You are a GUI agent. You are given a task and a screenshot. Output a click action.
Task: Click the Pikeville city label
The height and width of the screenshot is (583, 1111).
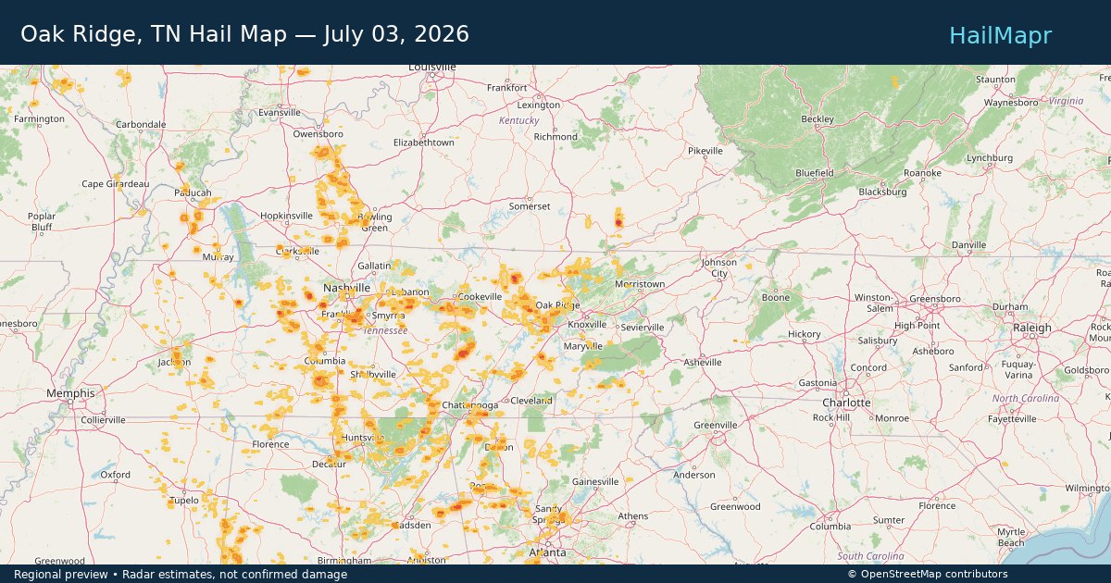point(705,151)
